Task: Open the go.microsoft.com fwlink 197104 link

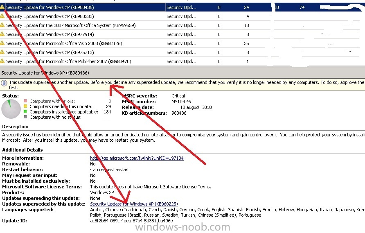Action: click(137, 158)
